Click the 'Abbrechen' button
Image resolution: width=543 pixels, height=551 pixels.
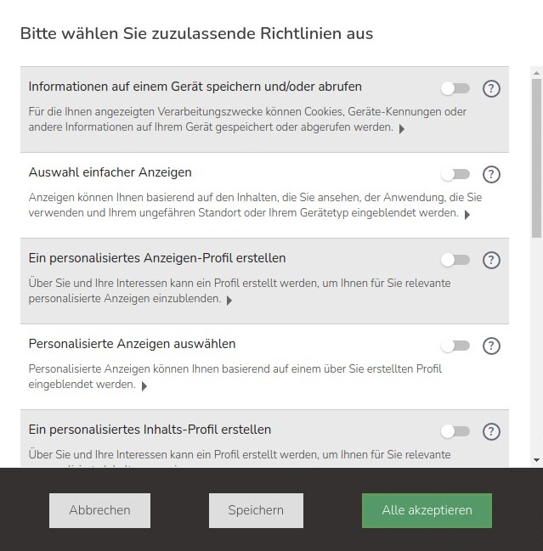(99, 510)
